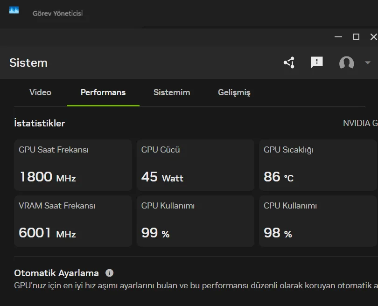Click the info icon beside Otomatik Ayarlama
Viewport: 378px width, 306px height.
[110, 273]
